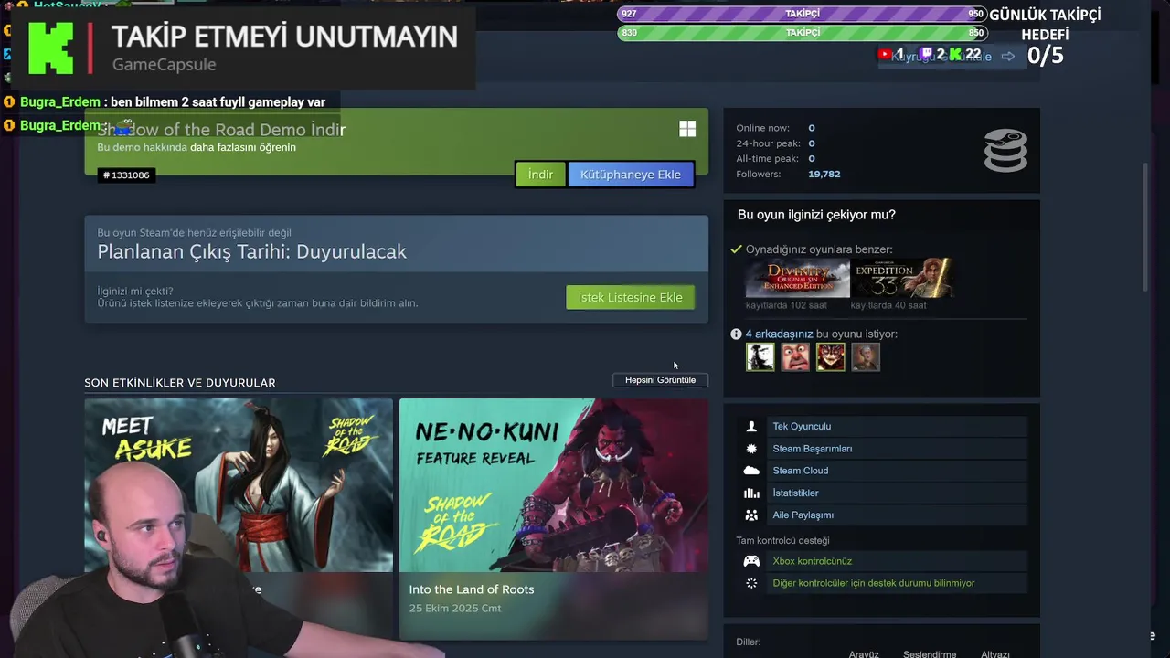Click Bugra_Erdem chat username on first line
Image resolution: width=1170 pixels, height=658 pixels.
[x=60, y=102]
